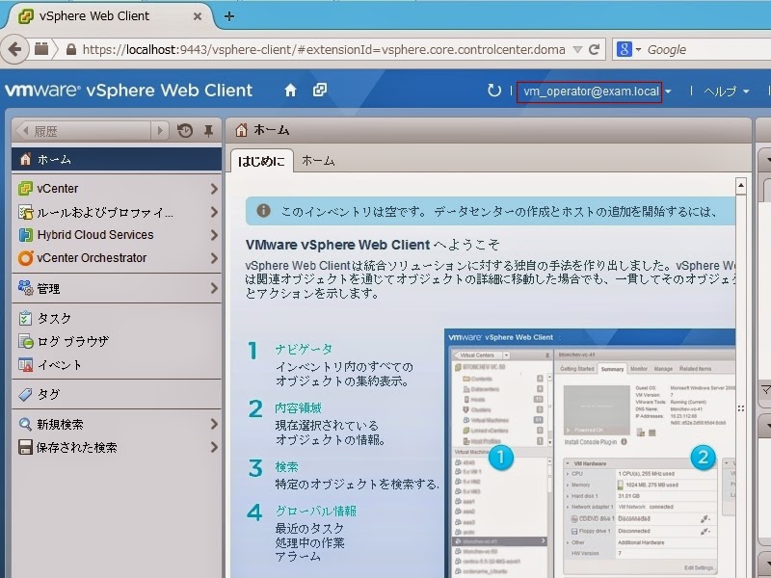This screenshot has width=771, height=578.
Task: Expand the ルールおよびプロファイル chevron
Action: coord(214,212)
